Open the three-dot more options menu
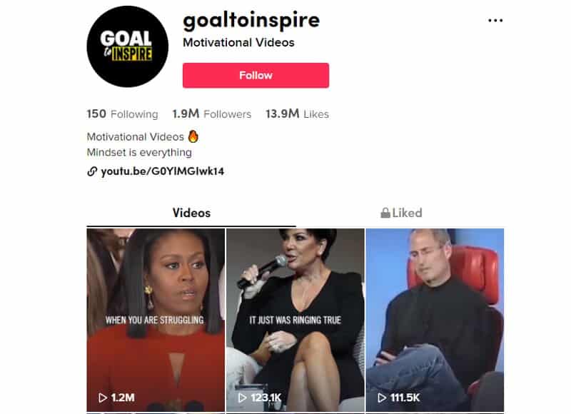Screen dimensions: 571x414 click(495, 21)
